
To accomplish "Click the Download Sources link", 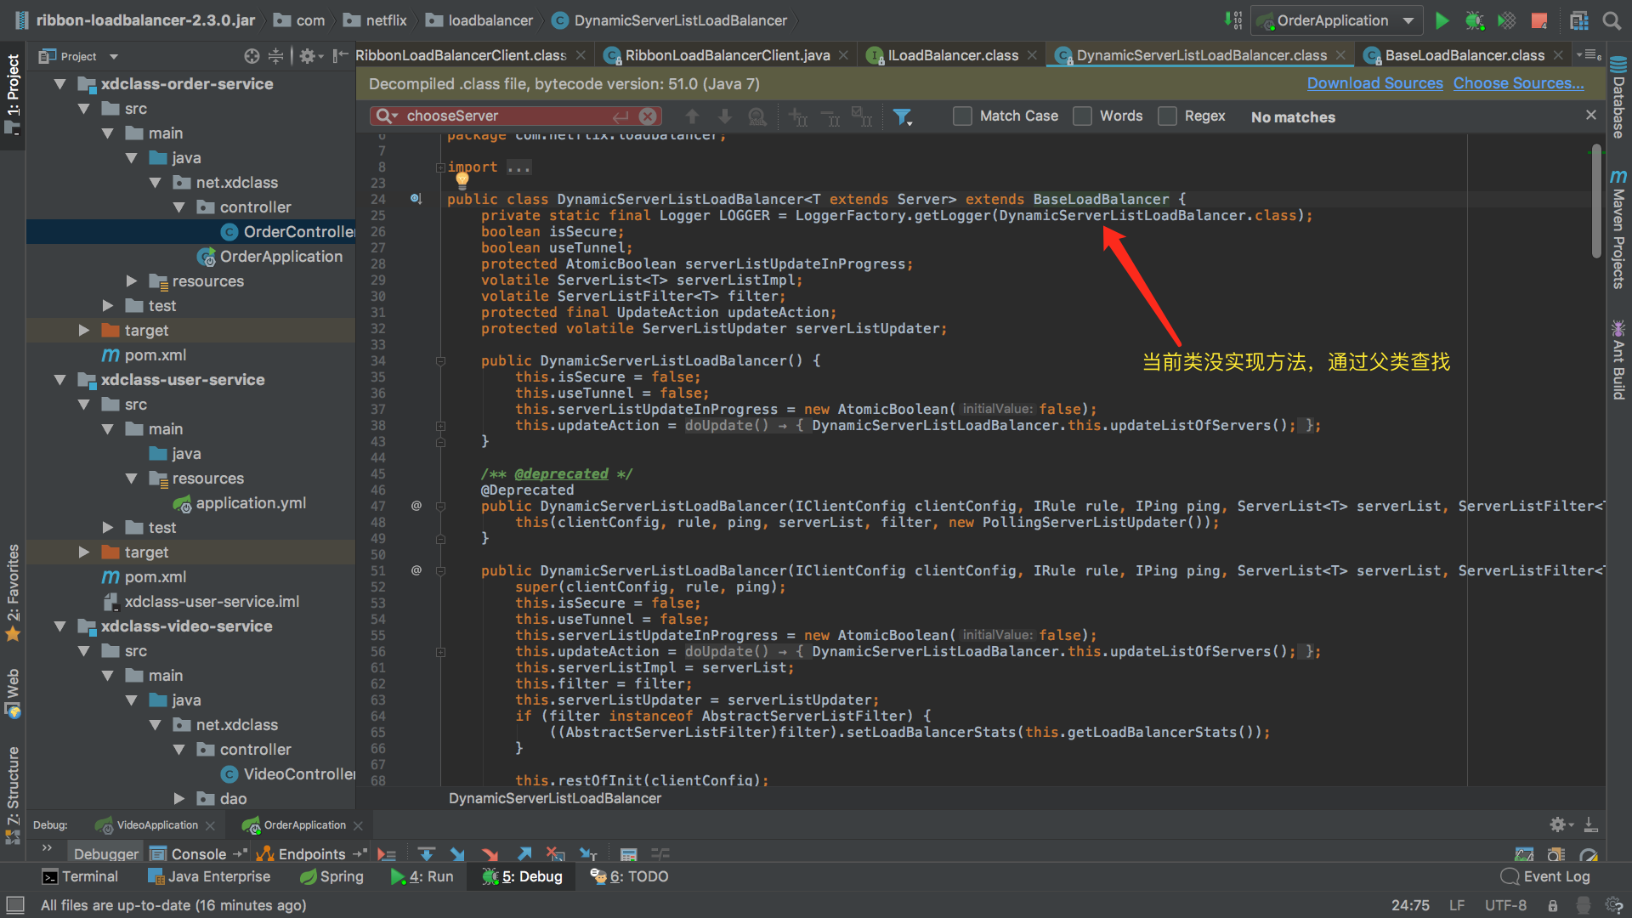I will (1374, 83).
